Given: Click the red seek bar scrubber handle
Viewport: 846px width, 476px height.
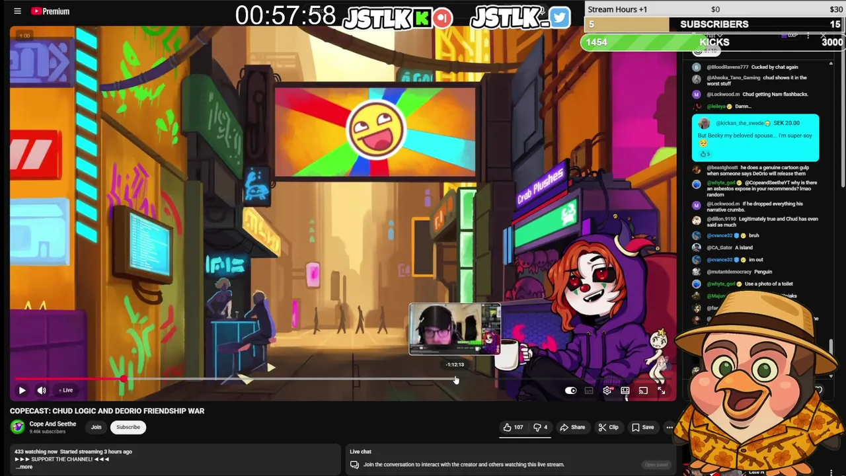Looking at the screenshot, I should coord(124,379).
